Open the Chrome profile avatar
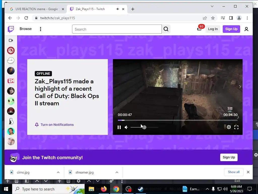The width and height of the screenshot is (258, 194). tap(239, 18)
